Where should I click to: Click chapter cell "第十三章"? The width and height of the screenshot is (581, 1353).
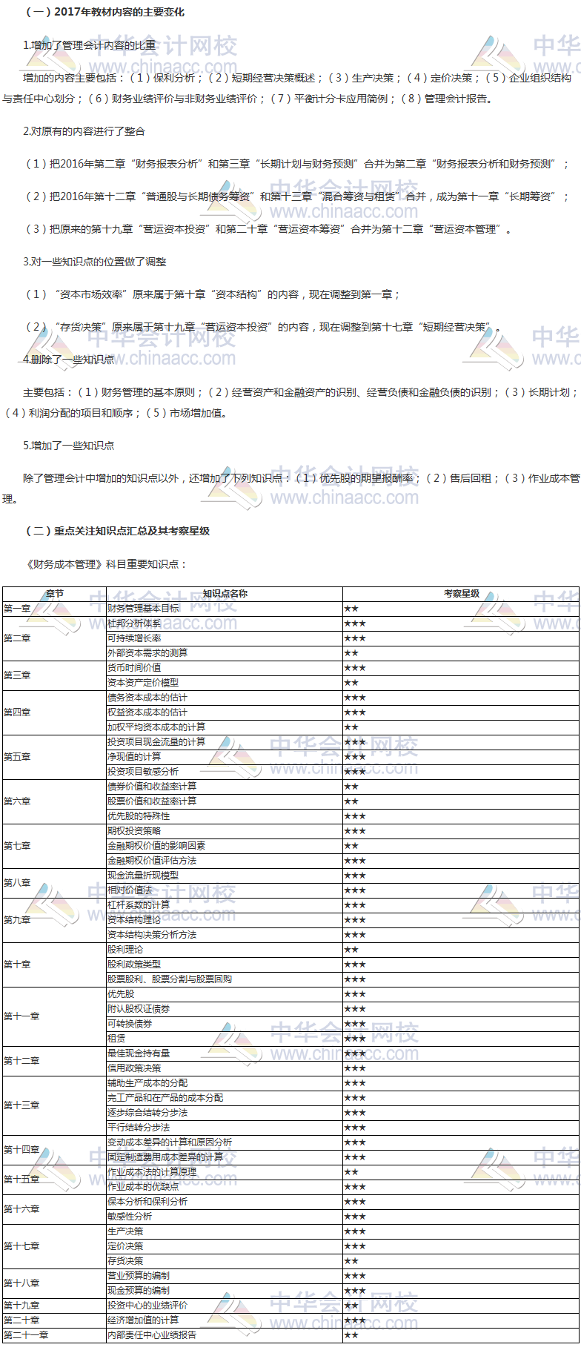click(55, 1105)
